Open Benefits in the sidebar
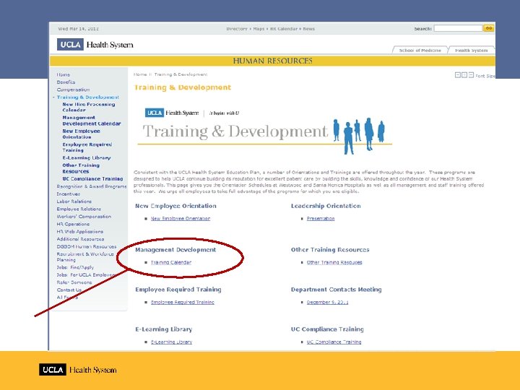520x390 pixels. (66, 82)
